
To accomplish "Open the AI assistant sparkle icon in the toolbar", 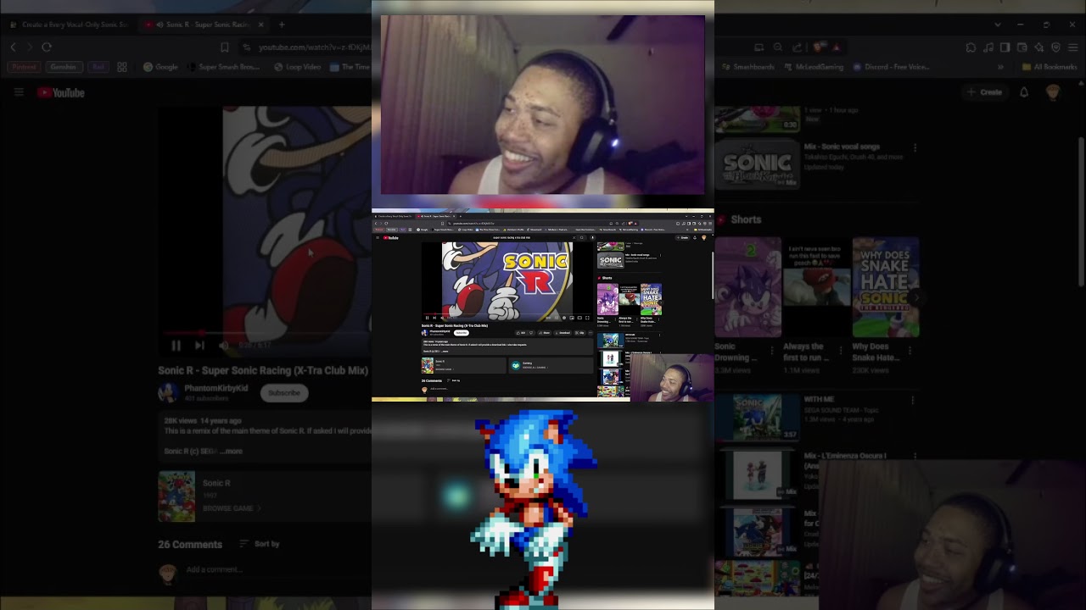I will click(1039, 47).
